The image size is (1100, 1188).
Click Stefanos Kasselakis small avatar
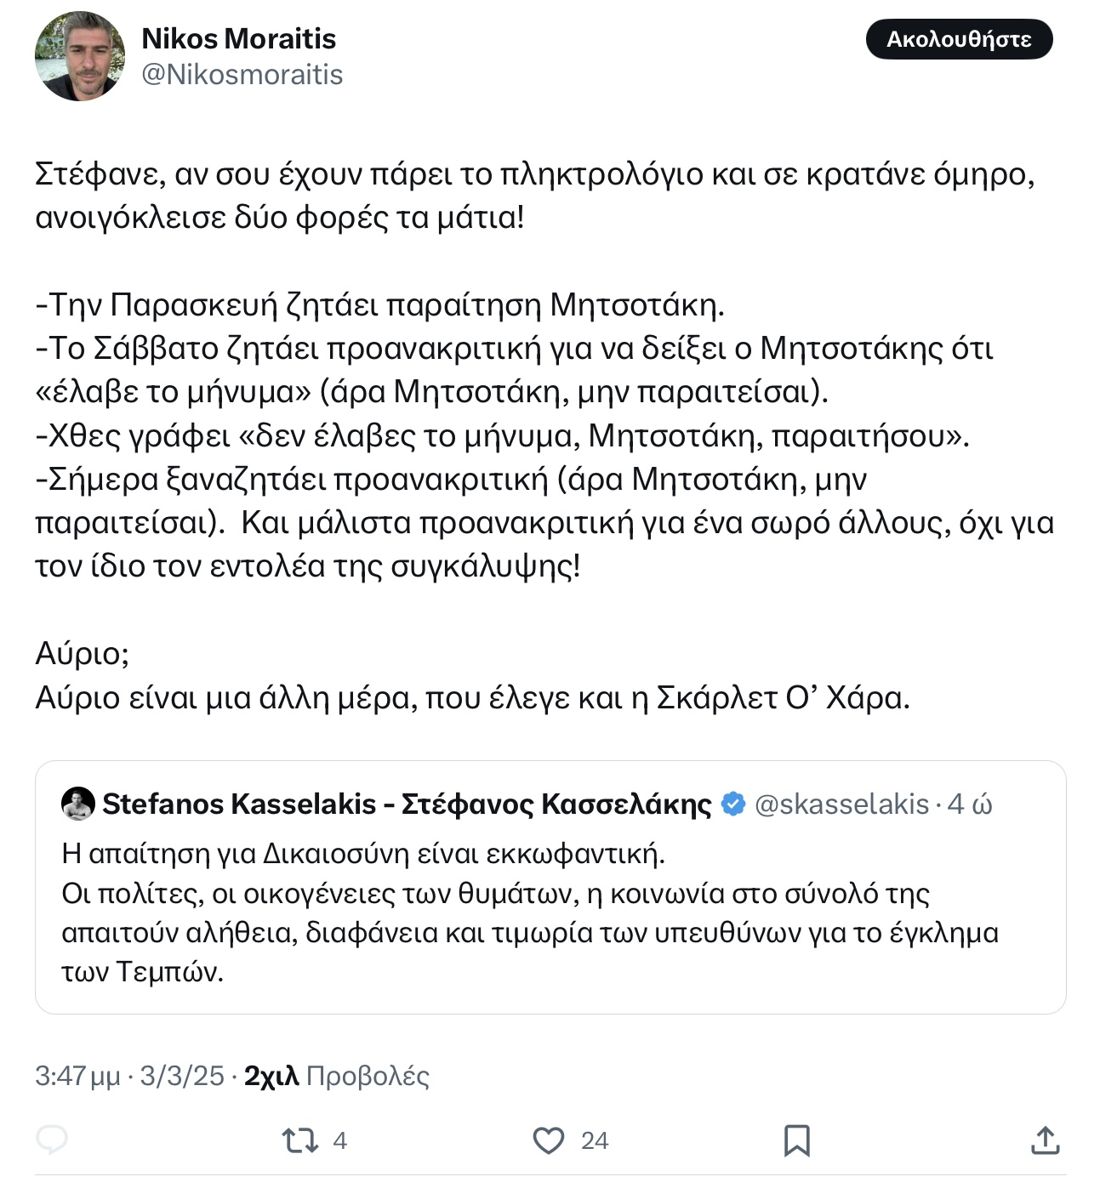pyautogui.click(x=78, y=804)
